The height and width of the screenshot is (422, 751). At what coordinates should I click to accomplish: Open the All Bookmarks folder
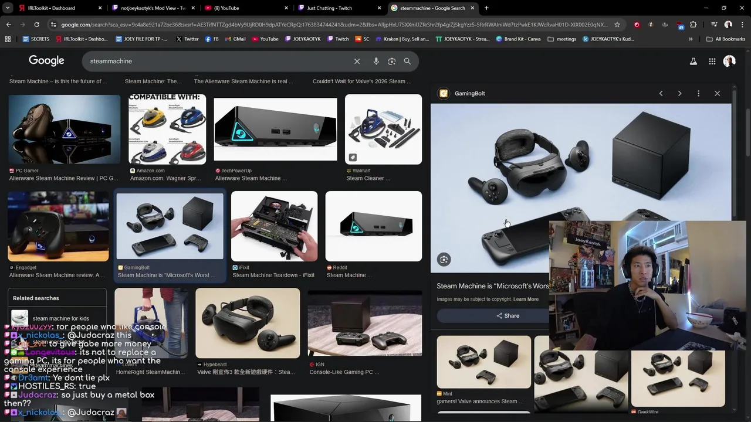coord(726,39)
